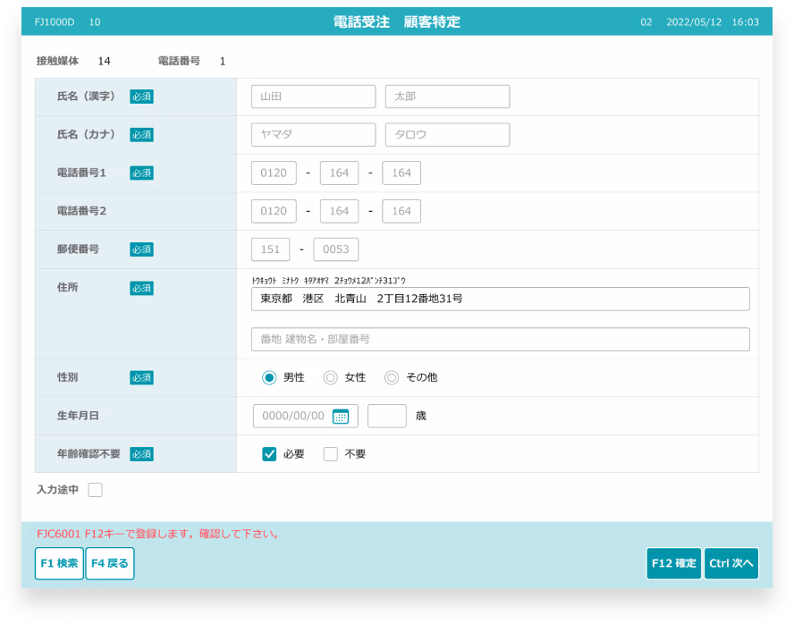Click the postal code 0053 field

[336, 249]
